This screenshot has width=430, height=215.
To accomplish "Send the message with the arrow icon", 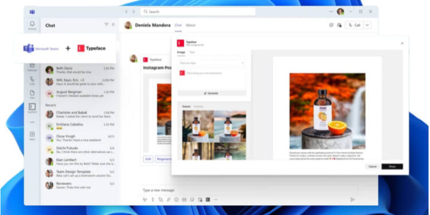I will (x=353, y=200).
